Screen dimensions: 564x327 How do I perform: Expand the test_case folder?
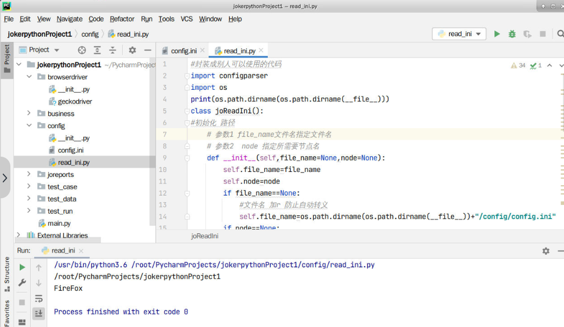[29, 186]
